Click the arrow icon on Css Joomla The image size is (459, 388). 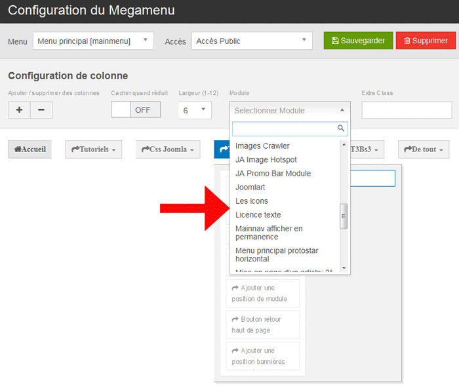146,149
